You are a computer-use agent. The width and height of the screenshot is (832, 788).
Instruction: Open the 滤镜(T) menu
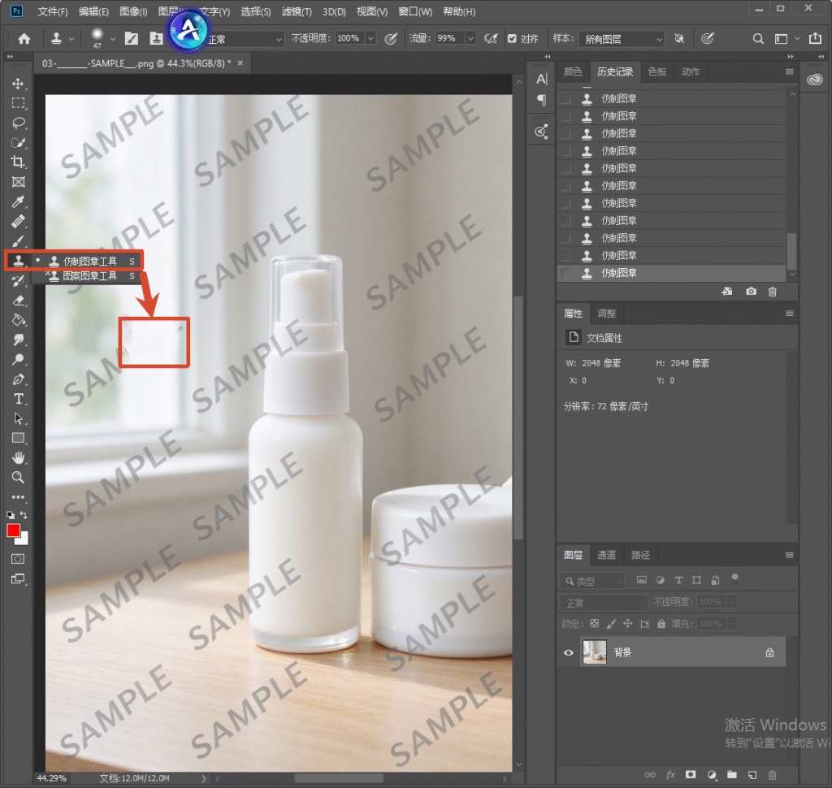tap(297, 11)
